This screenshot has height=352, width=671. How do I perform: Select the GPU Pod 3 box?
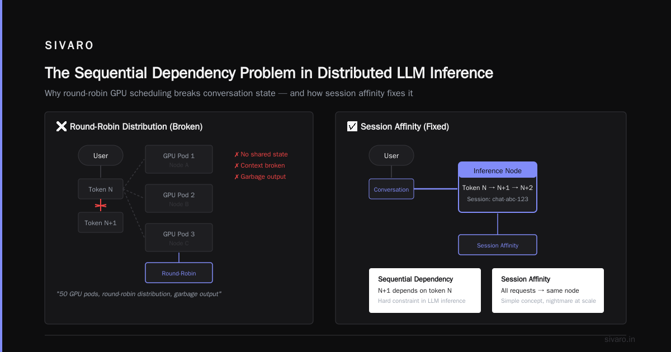(179, 237)
